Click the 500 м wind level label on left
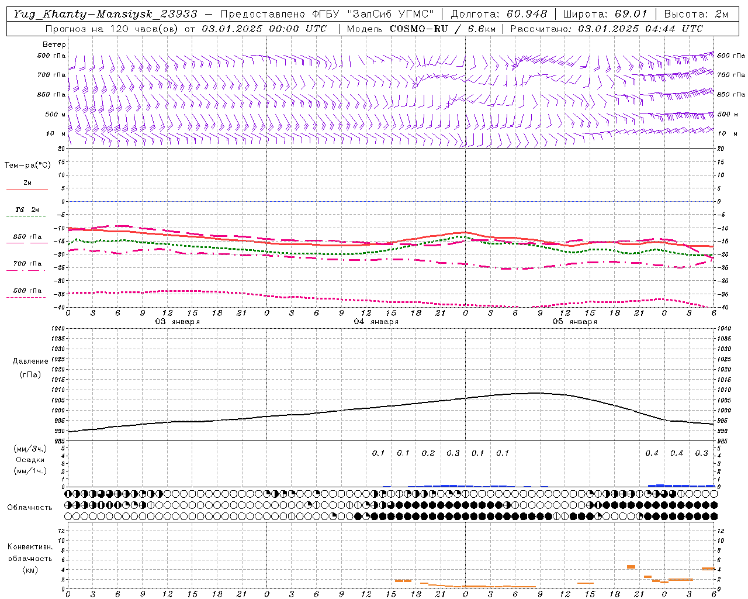Image resolution: width=748 pixels, height=599 pixels. 56,114
